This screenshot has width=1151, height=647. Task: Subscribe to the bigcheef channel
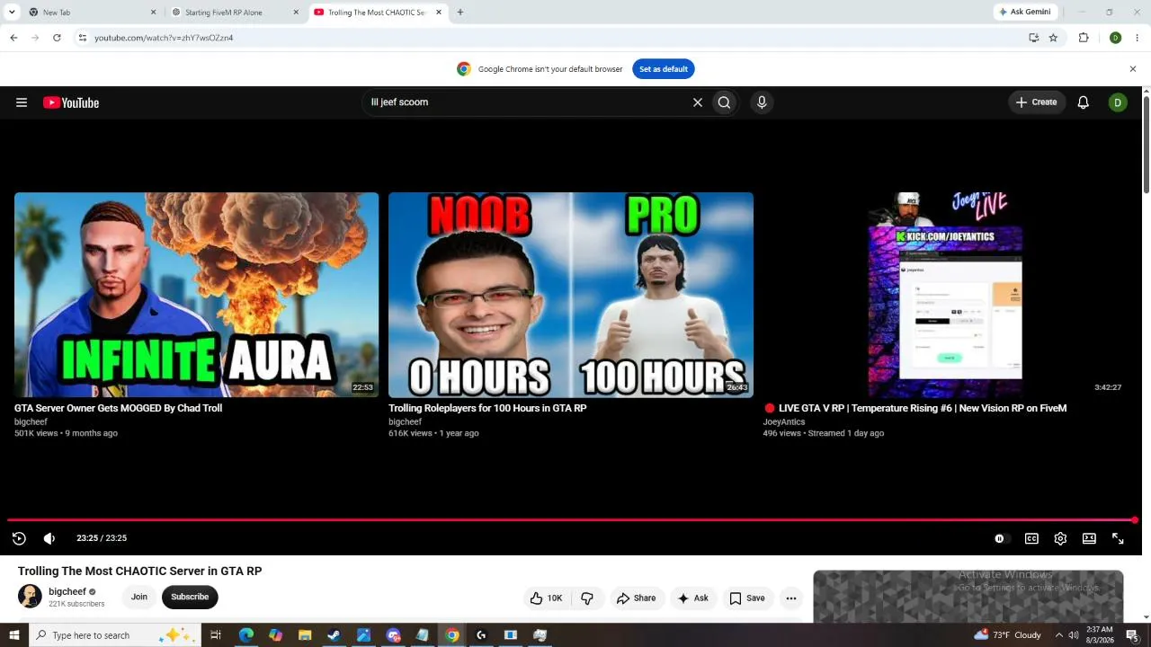(x=190, y=597)
